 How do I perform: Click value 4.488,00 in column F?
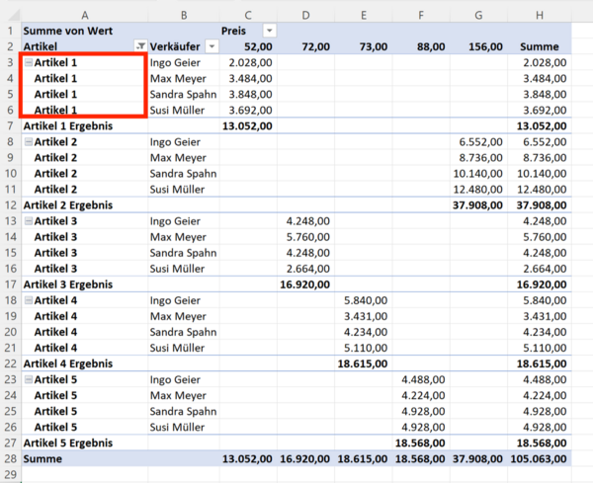point(423,379)
